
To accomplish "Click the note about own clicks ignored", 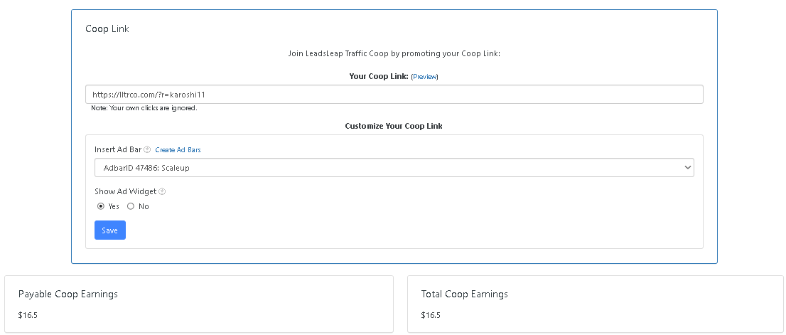I will tap(144, 108).
